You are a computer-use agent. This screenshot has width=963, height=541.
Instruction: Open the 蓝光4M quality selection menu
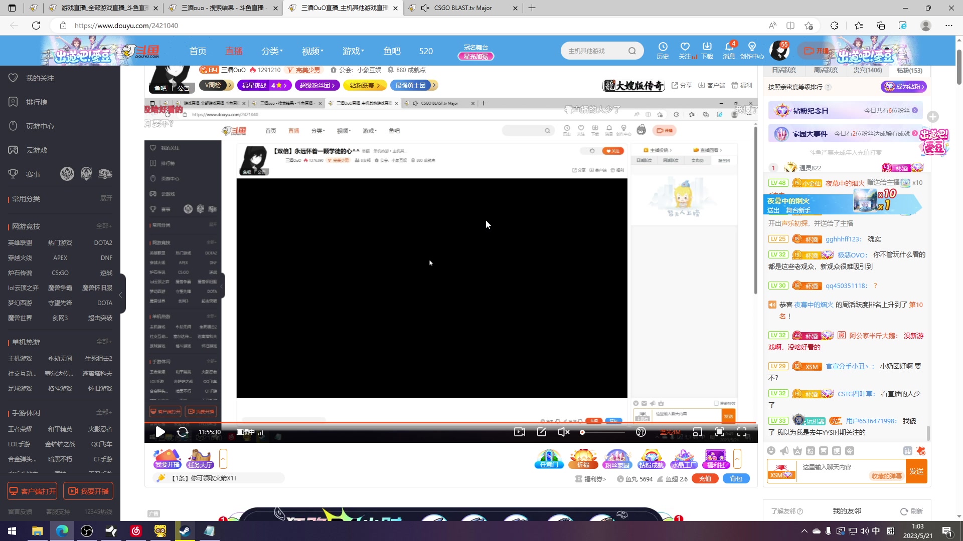670,432
